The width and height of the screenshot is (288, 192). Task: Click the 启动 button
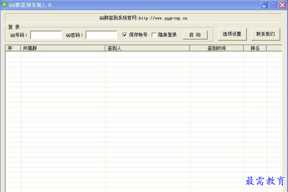coord(195,35)
